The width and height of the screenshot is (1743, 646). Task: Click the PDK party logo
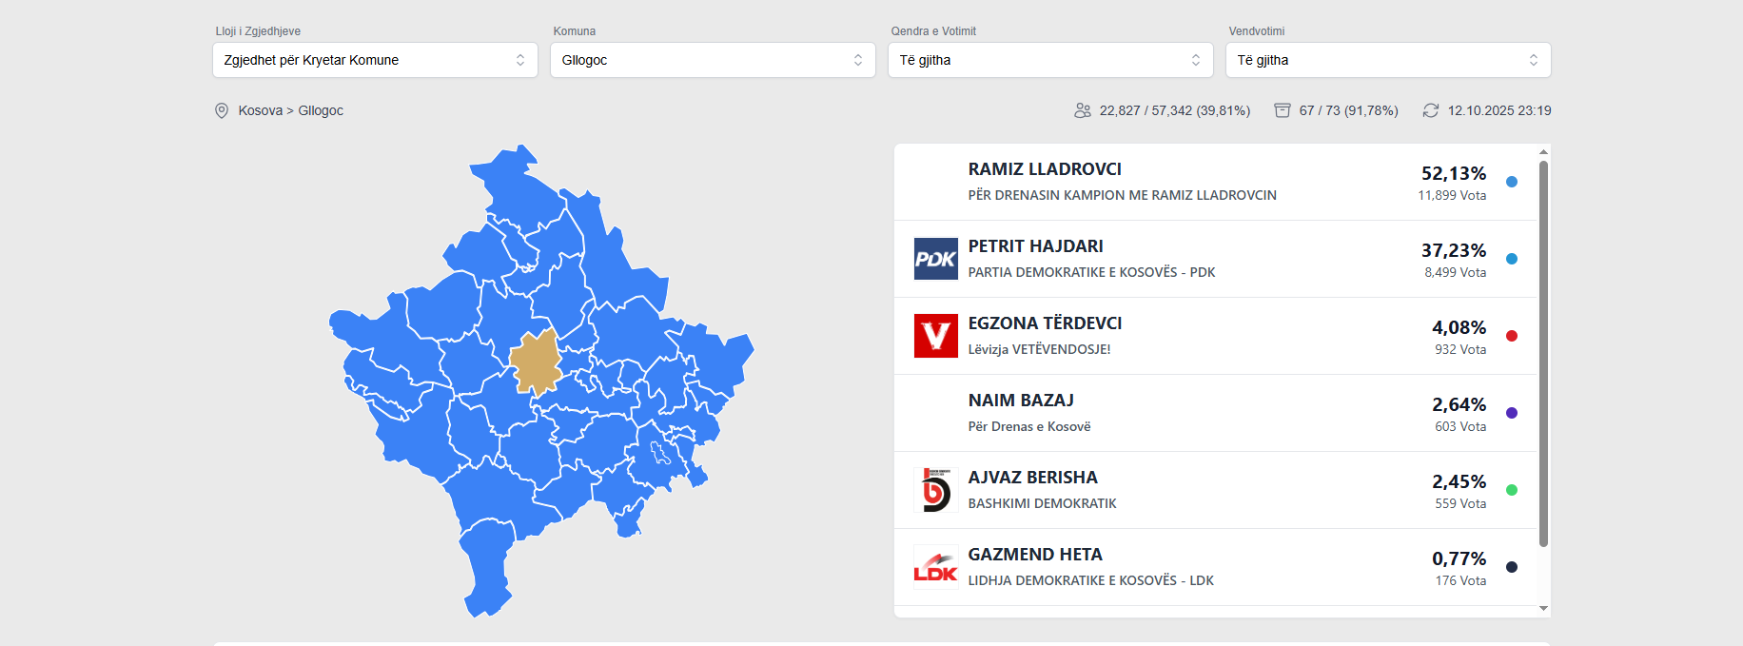tap(935, 259)
